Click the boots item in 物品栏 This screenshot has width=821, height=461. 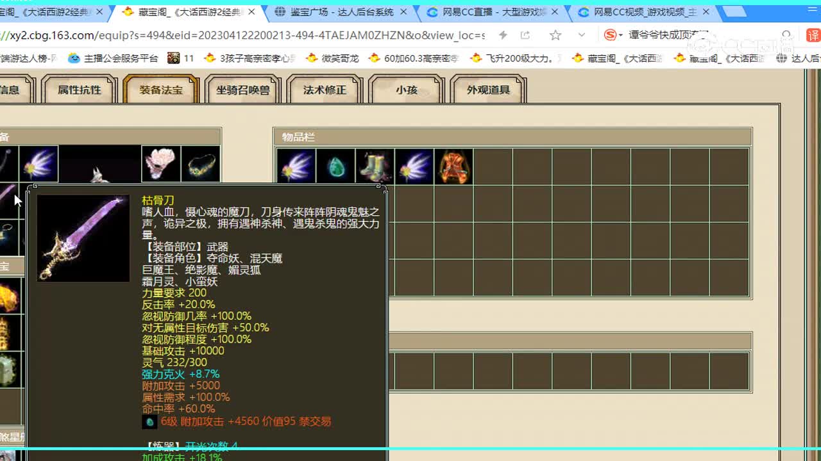(x=375, y=166)
